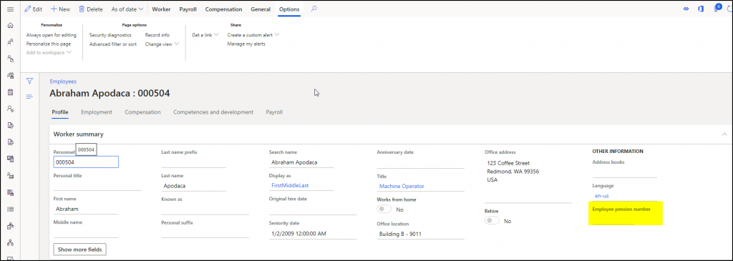Open the Office apps icon

[701, 9]
